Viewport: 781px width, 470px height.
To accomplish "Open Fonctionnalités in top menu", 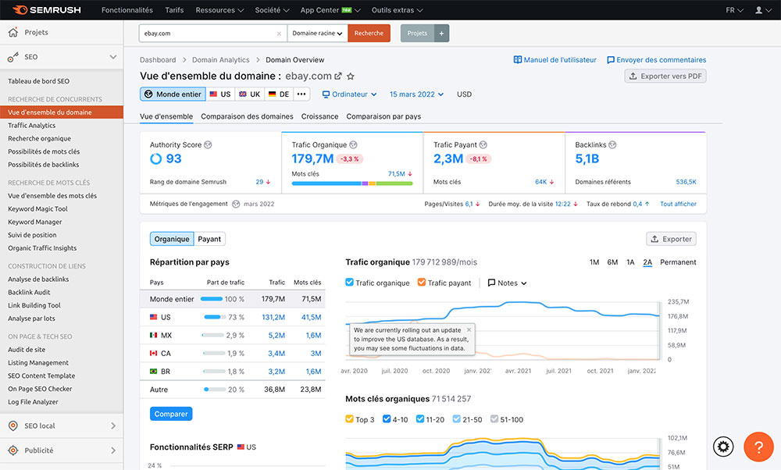I will click(127, 10).
